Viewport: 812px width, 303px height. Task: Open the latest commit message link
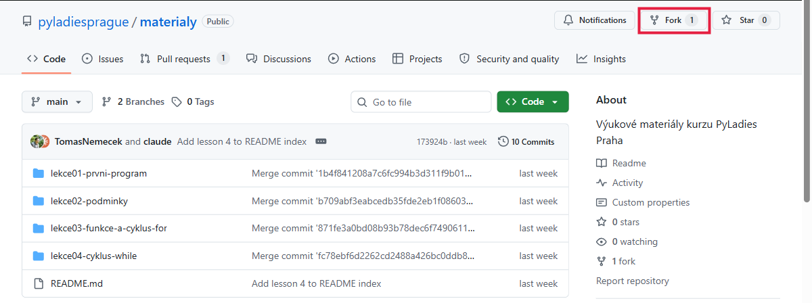click(242, 141)
